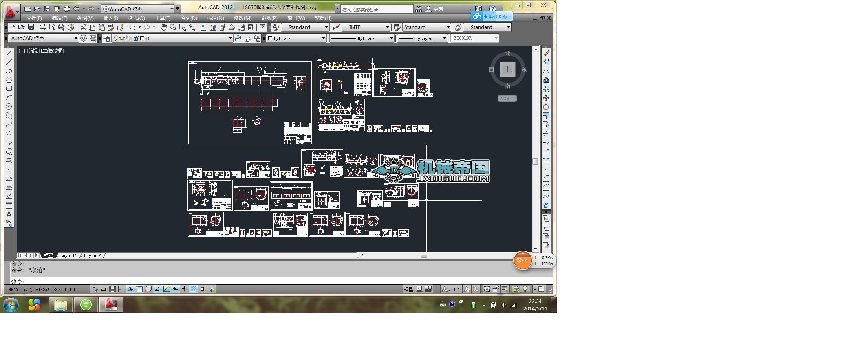This screenshot has width=862, height=341.
Task: Select the Line draw tool
Action: click(9, 53)
